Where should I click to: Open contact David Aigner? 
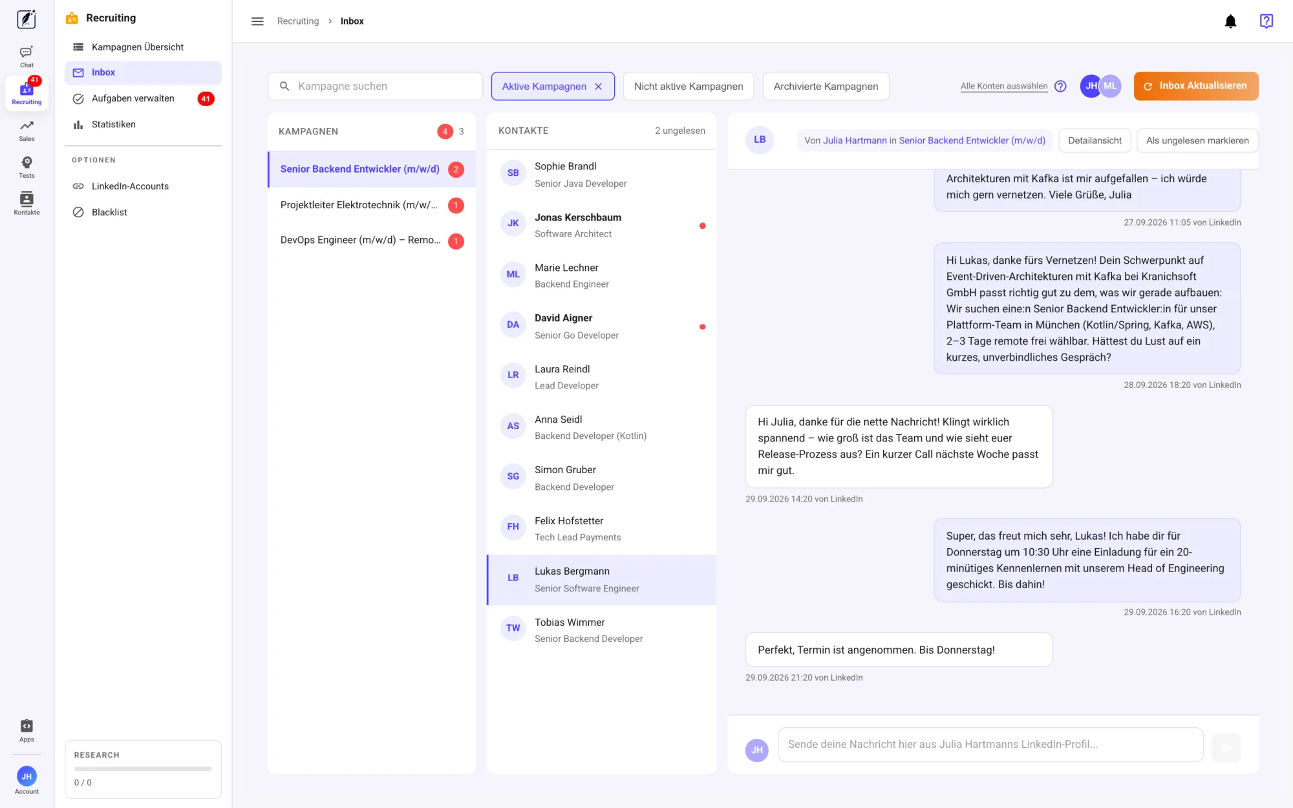coord(601,326)
